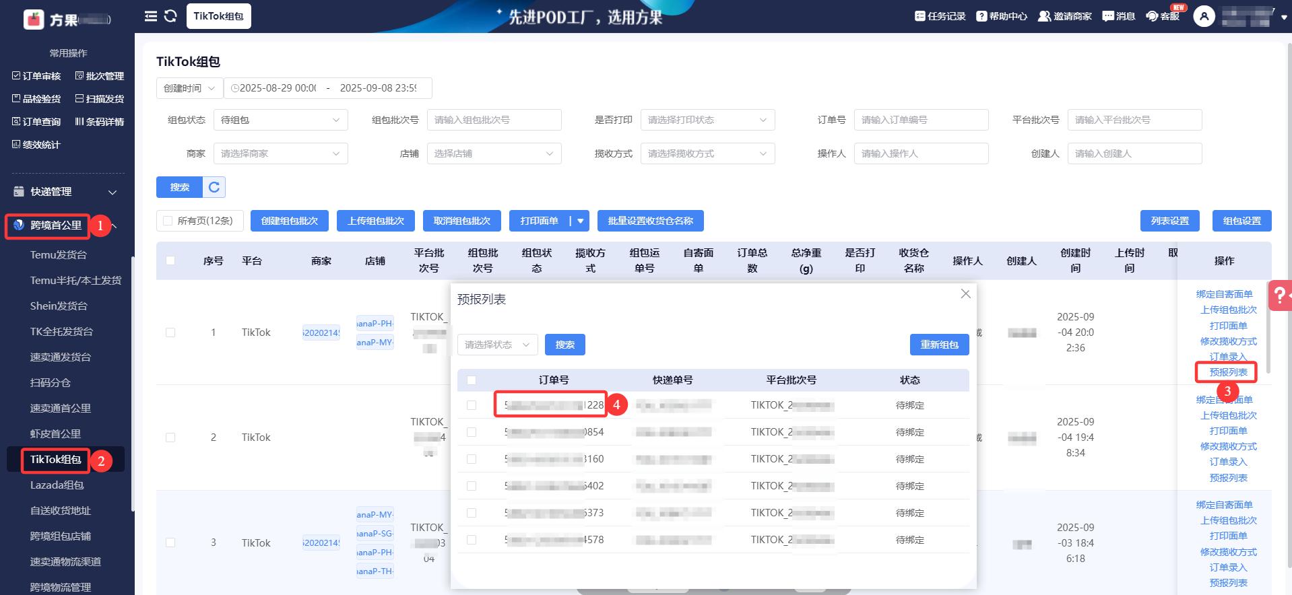The height and width of the screenshot is (595, 1292).
Task: Open Temu发货台 from the sidebar
Action: coord(59,255)
